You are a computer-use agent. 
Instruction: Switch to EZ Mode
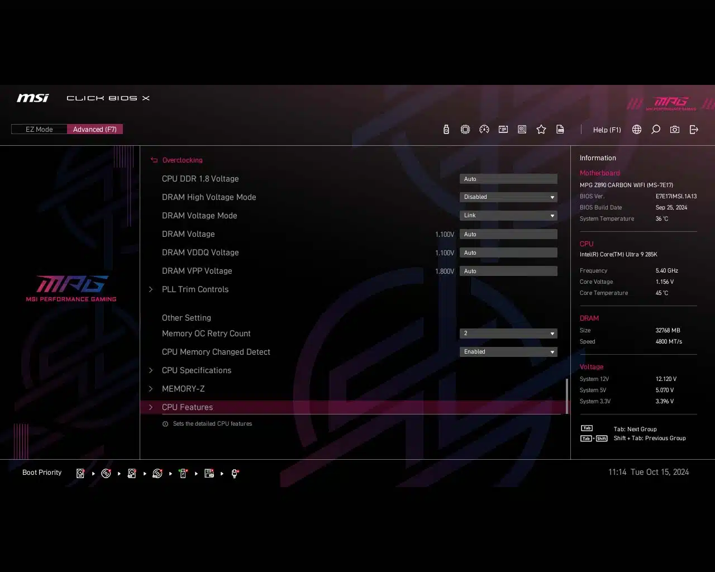coord(39,130)
